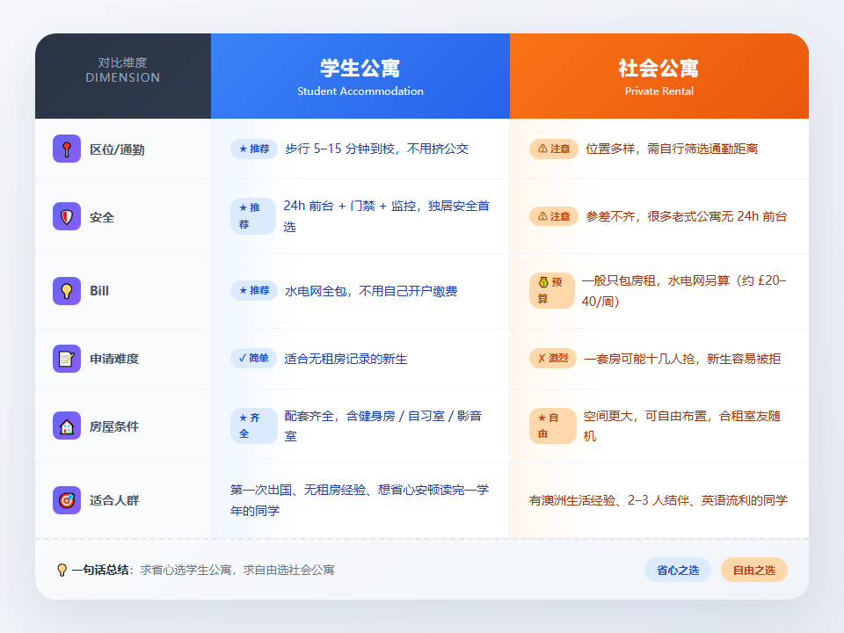Click text 一般只包房租，水电网另算
844x633 pixels.
pos(655,280)
